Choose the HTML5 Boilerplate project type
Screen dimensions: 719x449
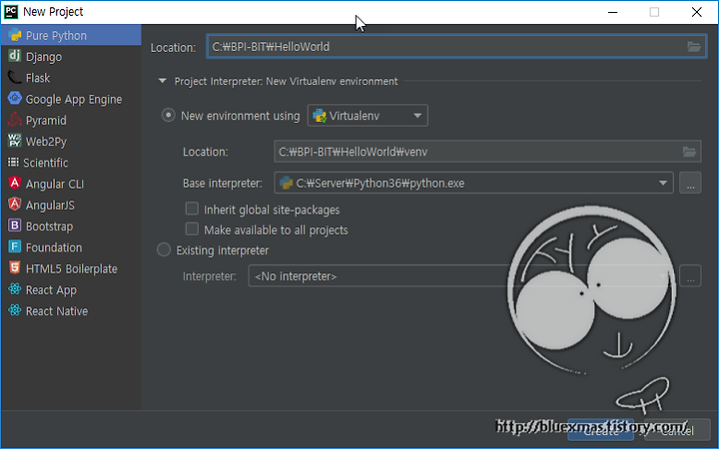tap(72, 269)
